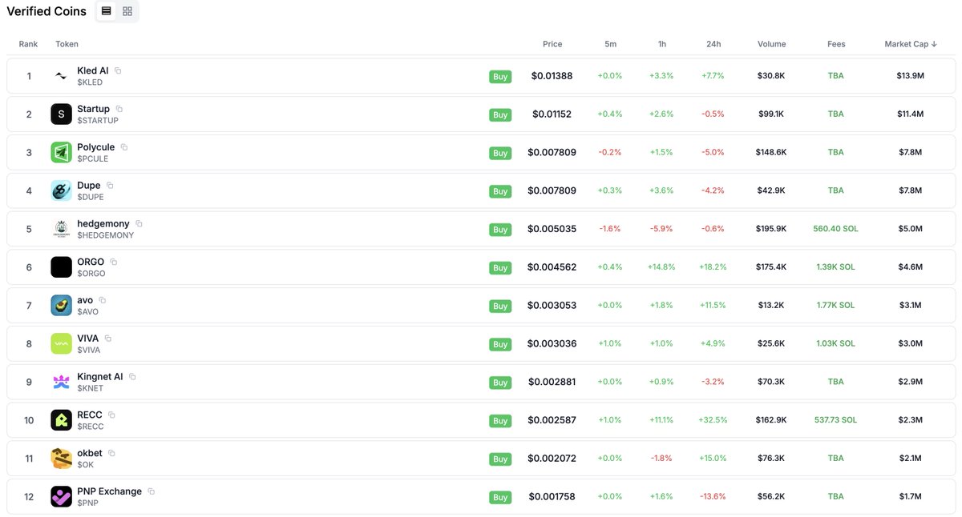
Task: Switch to list view layout
Action: coord(106,11)
